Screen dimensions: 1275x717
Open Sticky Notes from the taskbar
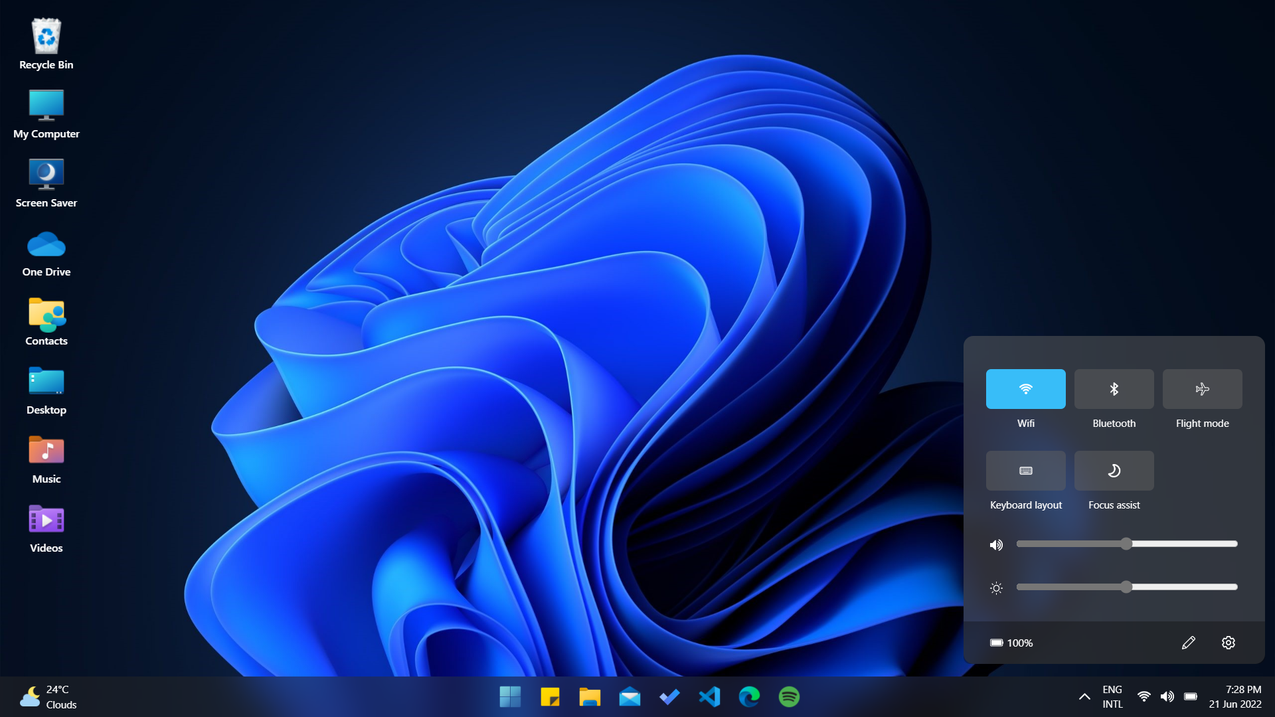tap(550, 697)
